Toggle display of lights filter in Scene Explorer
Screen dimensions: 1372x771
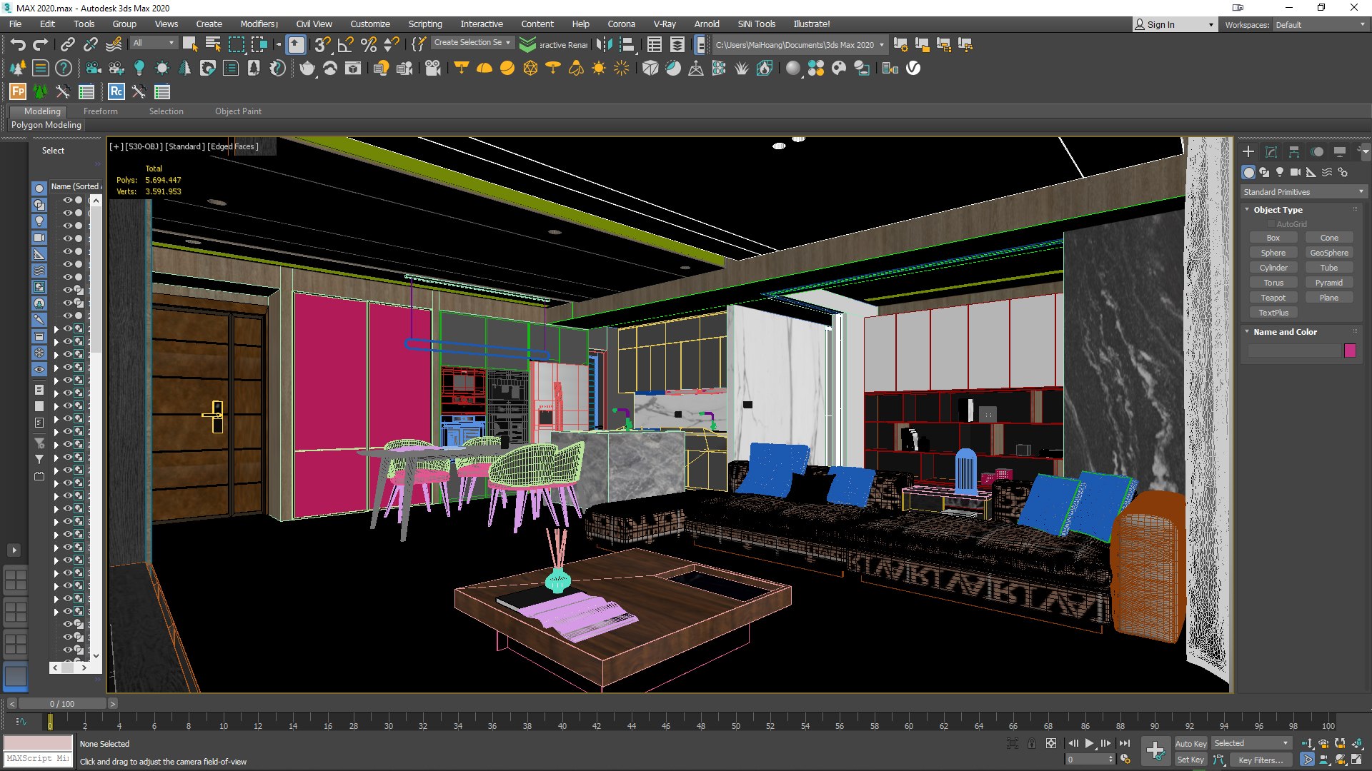39,221
